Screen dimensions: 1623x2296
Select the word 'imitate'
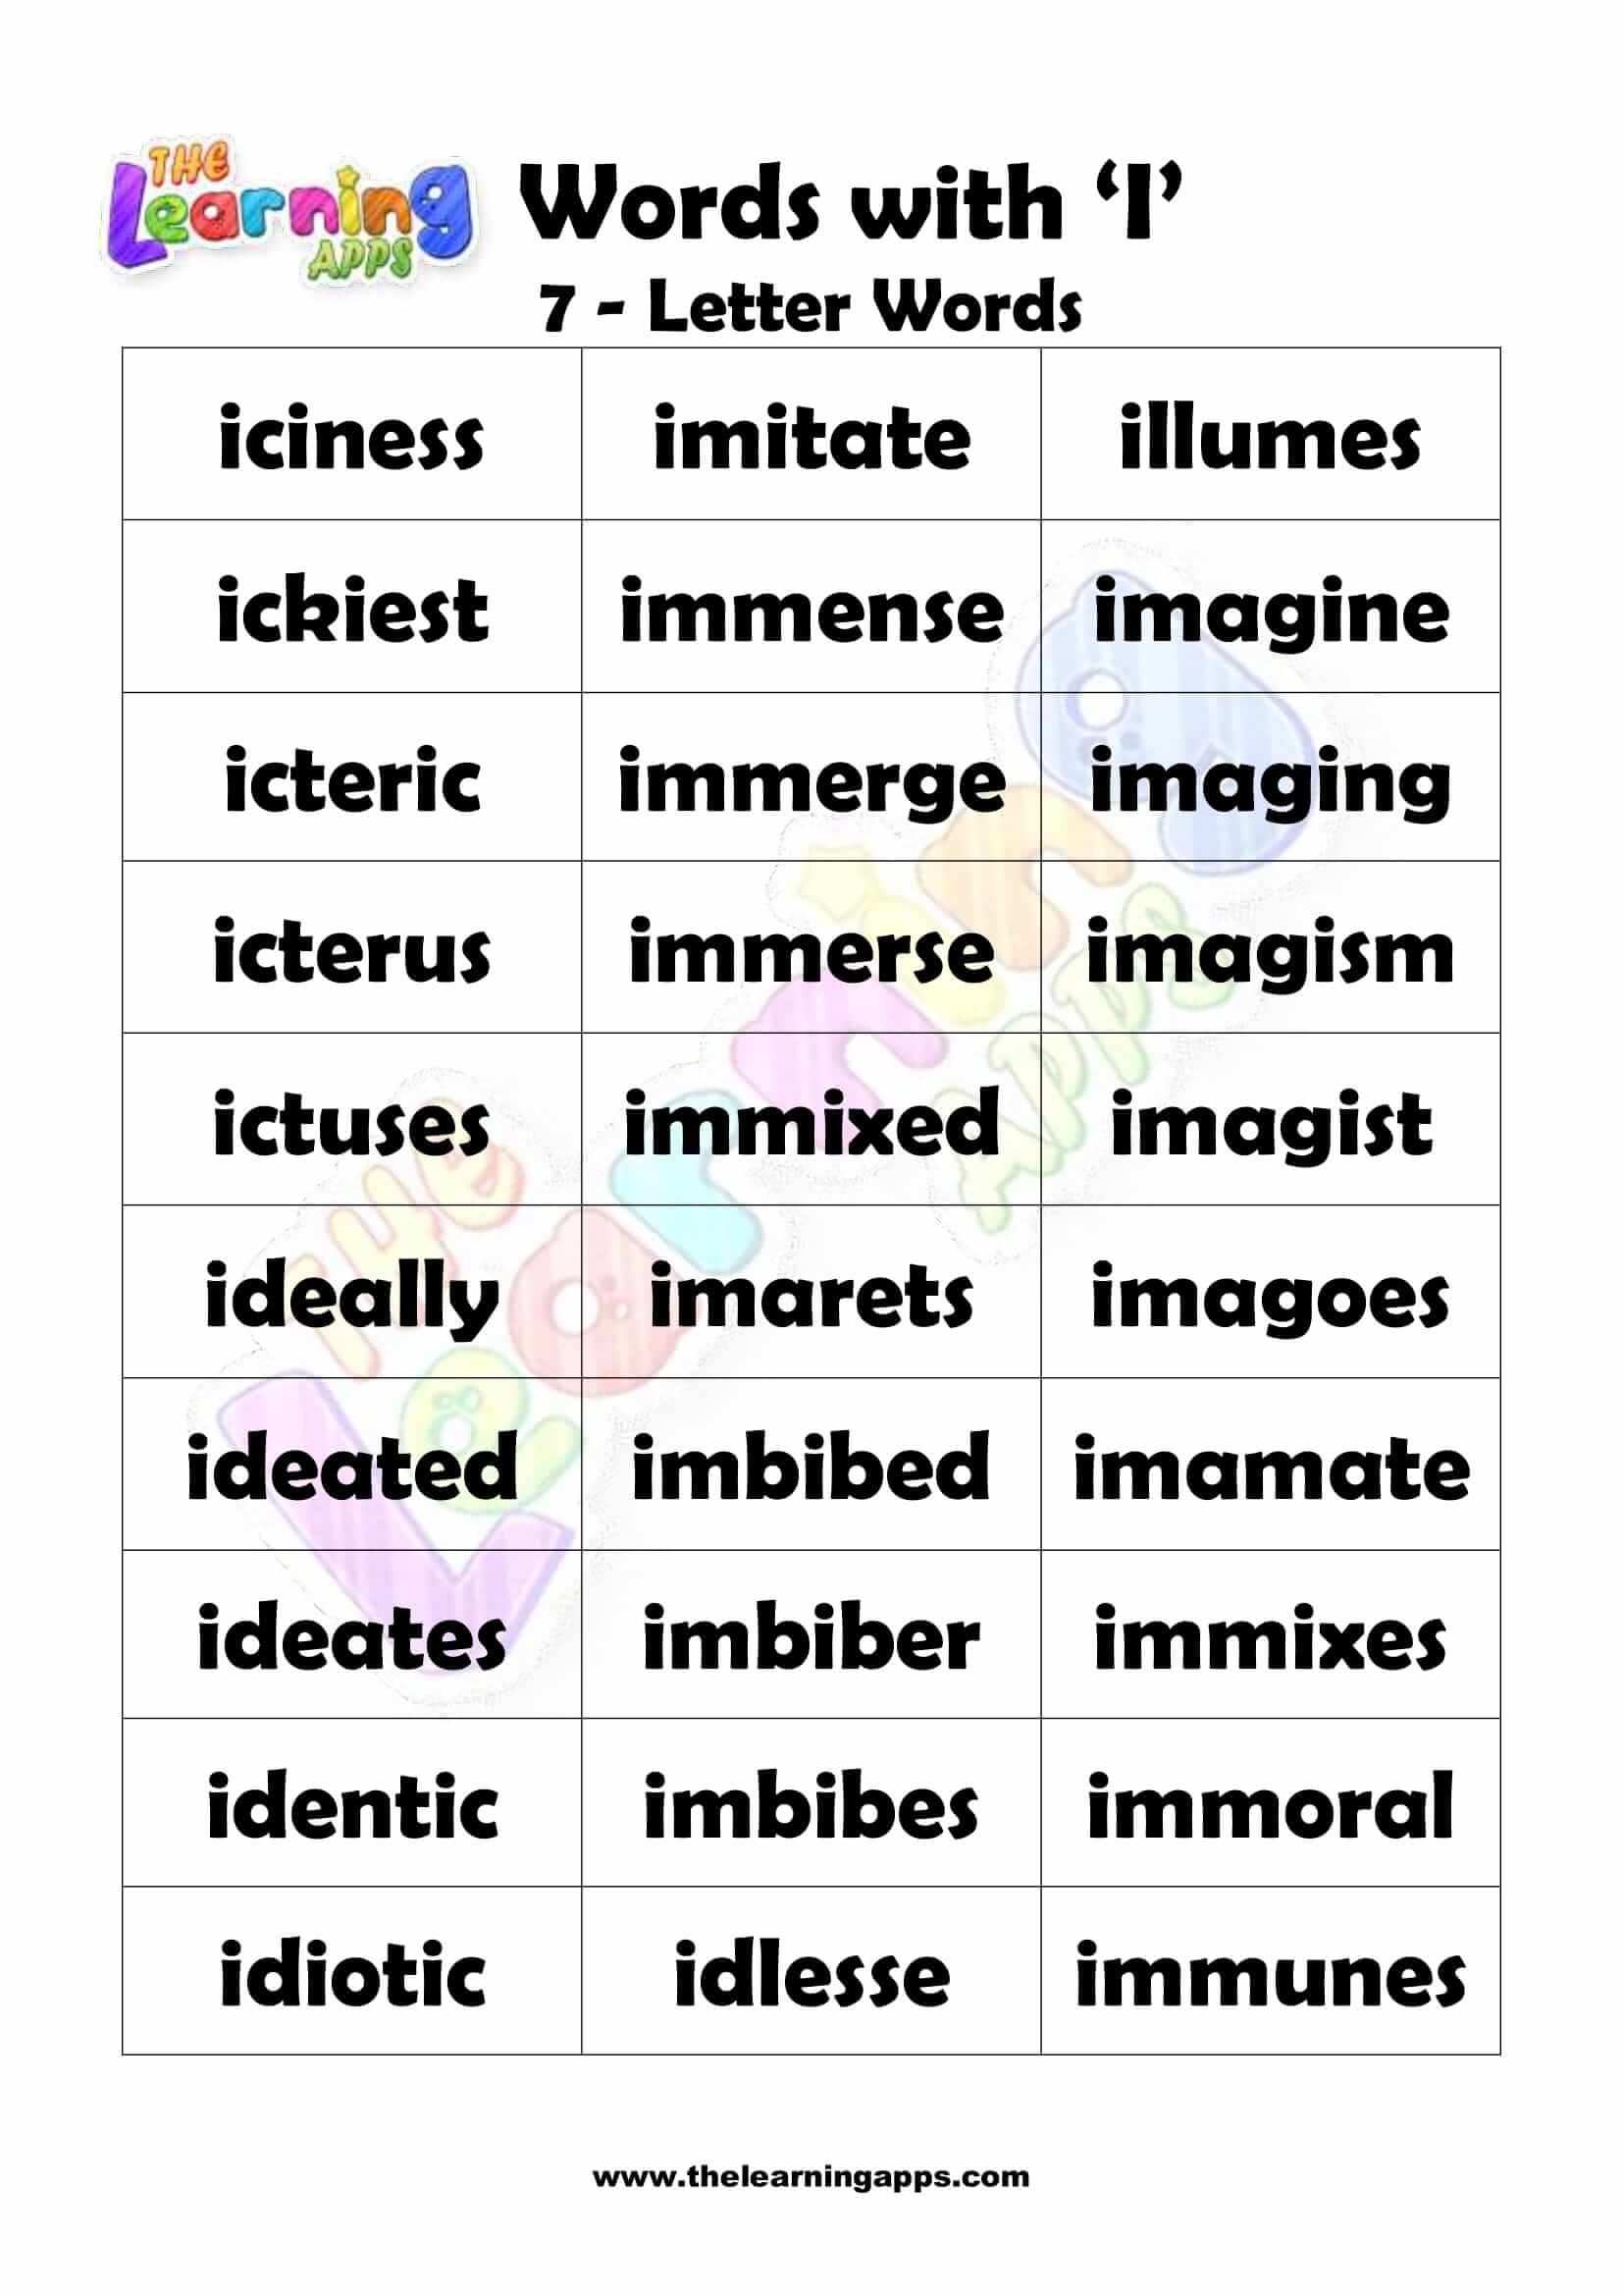(x=811, y=437)
